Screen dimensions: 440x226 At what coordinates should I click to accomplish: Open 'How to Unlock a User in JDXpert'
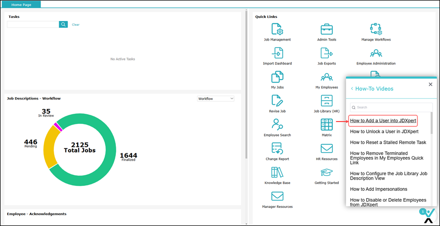click(x=384, y=131)
